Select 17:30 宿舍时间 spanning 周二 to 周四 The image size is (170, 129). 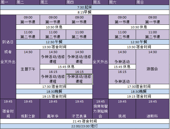[54, 86]
